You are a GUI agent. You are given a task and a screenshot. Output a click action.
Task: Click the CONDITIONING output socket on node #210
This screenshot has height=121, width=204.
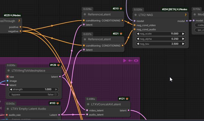tap(122, 20)
